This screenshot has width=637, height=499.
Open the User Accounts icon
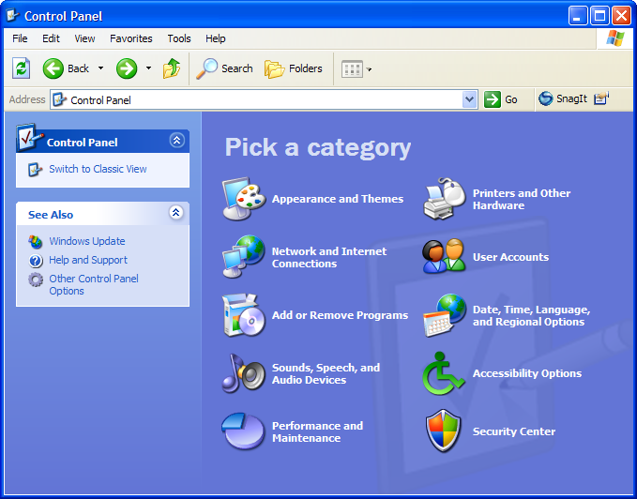point(444,257)
